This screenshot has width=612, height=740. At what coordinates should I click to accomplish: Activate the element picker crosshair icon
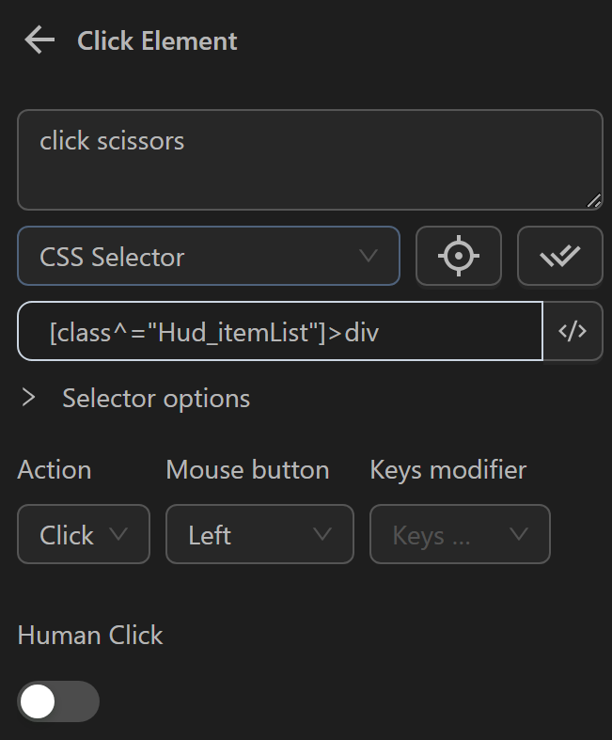coord(459,256)
